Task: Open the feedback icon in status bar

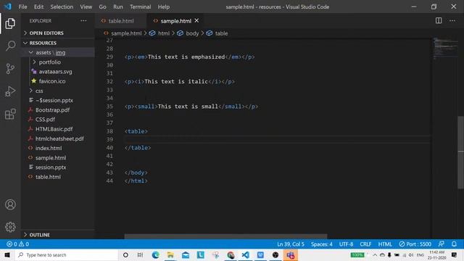Action: [x=442, y=244]
